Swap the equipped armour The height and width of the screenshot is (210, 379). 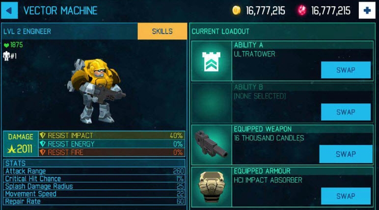(x=346, y=196)
